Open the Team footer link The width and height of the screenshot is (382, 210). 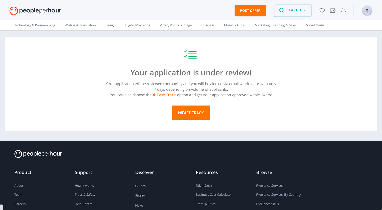[x=18, y=195]
